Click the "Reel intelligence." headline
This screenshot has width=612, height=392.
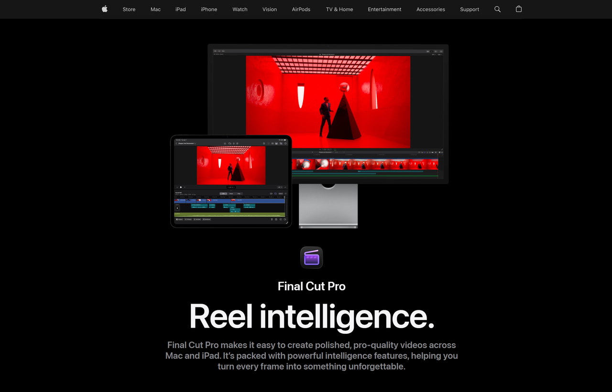tap(312, 317)
